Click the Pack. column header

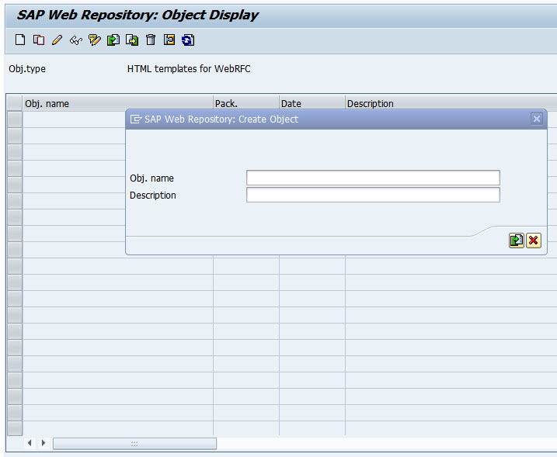(246, 103)
